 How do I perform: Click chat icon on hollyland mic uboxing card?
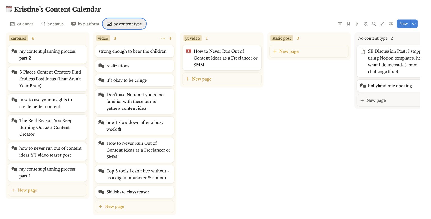point(363,86)
